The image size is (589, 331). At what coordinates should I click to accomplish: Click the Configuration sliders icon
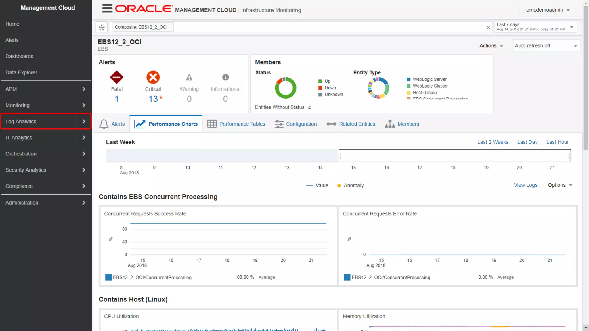279,124
